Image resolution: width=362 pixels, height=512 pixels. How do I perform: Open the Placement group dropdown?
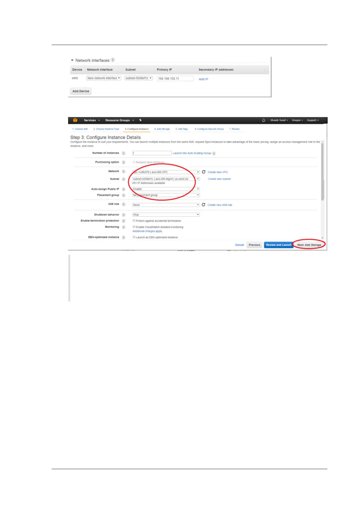[x=166, y=195]
